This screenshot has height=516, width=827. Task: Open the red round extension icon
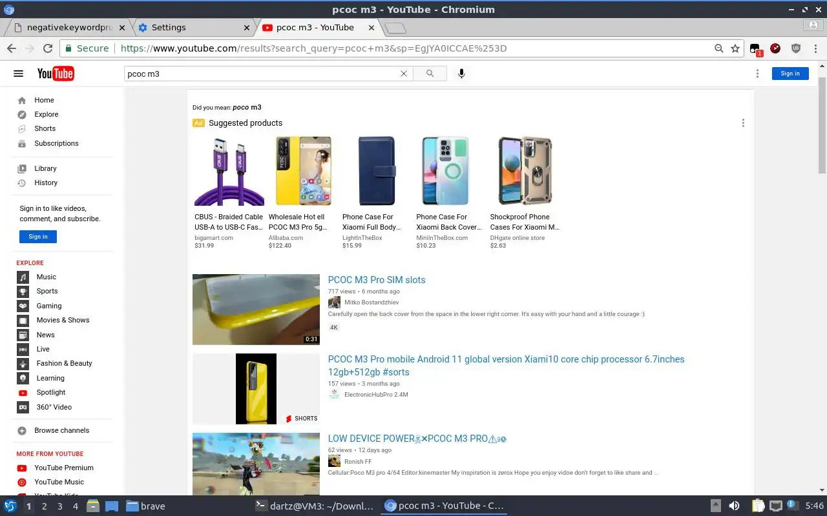775,48
